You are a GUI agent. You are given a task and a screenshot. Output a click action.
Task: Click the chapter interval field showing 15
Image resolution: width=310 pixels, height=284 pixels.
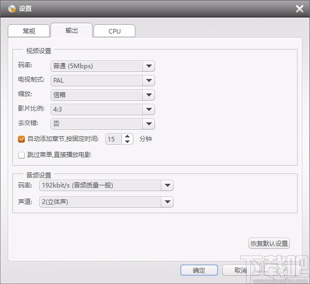(x=114, y=139)
